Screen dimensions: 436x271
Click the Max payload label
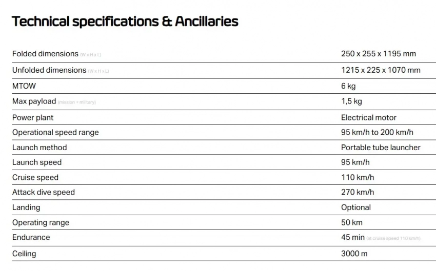tap(34, 101)
